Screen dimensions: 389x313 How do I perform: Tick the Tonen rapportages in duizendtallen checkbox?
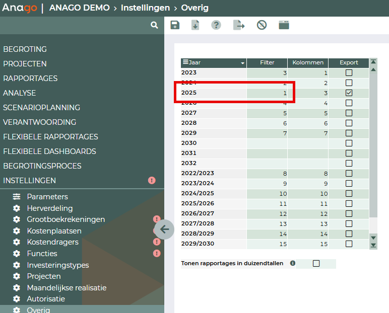pos(316,263)
